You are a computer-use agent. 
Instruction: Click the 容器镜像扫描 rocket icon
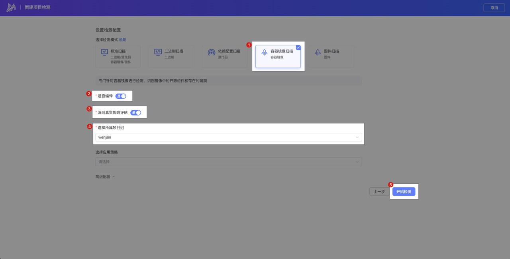[264, 53]
